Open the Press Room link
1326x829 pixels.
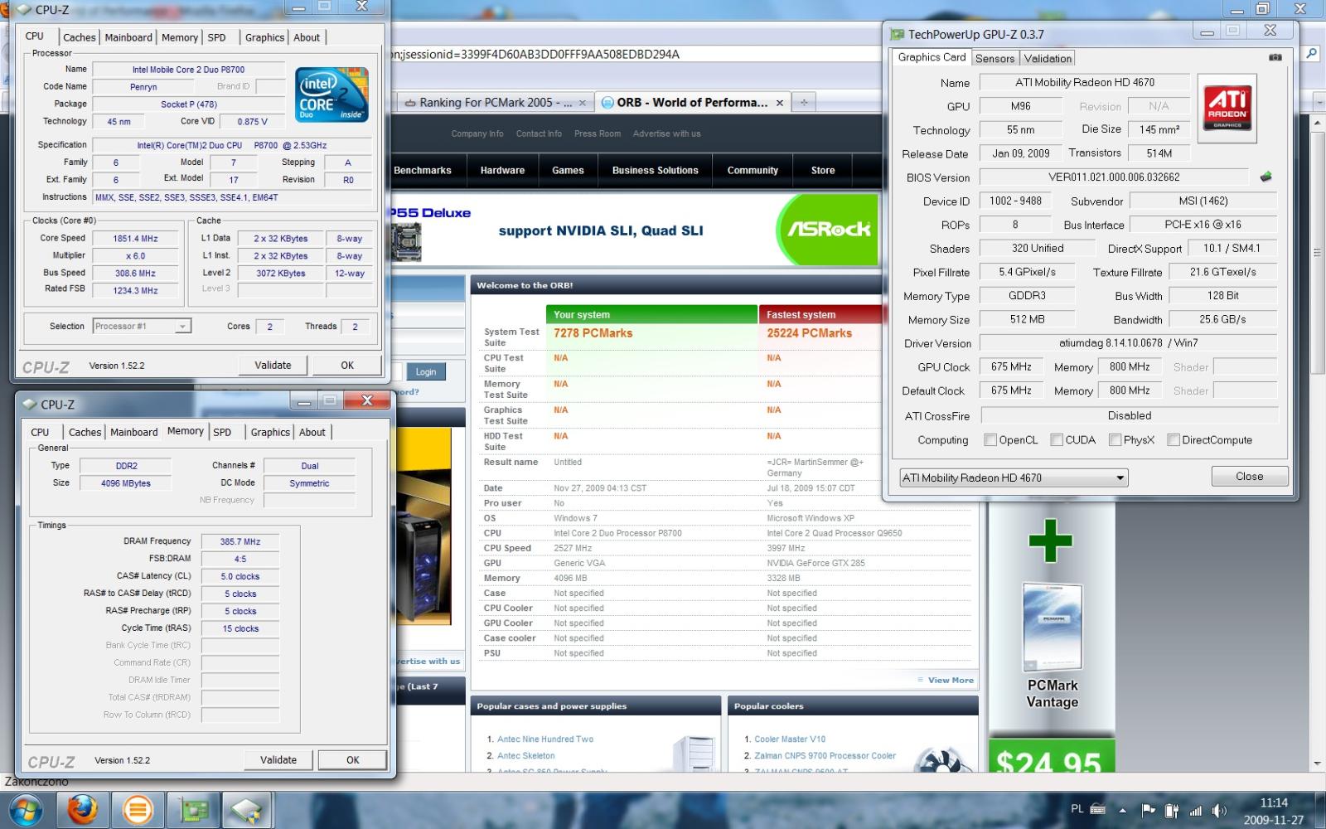(598, 133)
